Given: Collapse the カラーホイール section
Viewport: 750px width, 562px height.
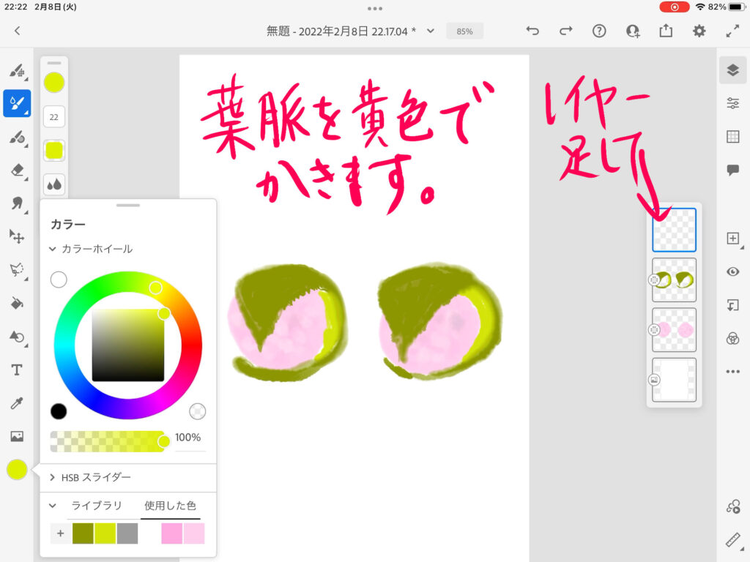Looking at the screenshot, I should pyautogui.click(x=53, y=249).
